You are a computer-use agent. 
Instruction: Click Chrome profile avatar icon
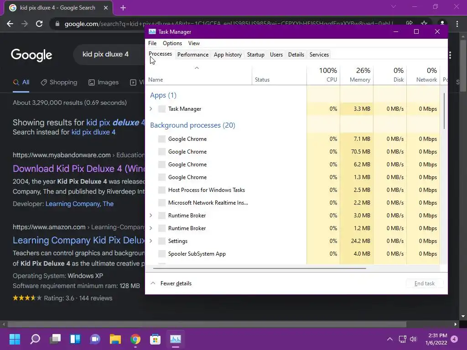point(442,23)
